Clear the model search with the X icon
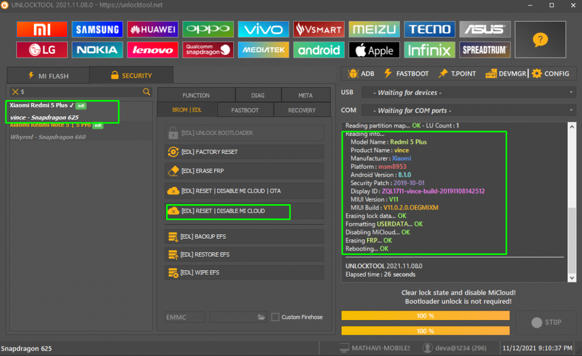This screenshot has width=582, height=356. tap(15, 92)
